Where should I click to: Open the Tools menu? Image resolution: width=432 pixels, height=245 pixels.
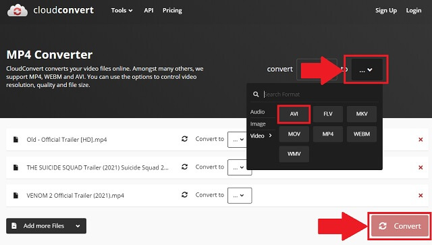tap(122, 11)
